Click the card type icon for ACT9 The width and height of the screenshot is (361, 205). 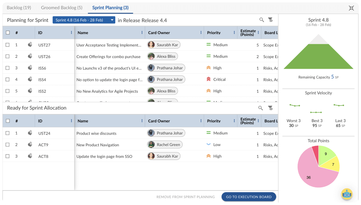click(x=30, y=144)
